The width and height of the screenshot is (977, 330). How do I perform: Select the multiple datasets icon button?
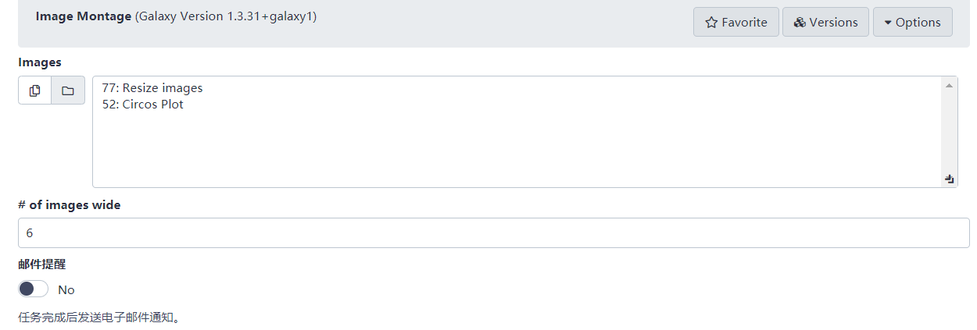(x=35, y=90)
